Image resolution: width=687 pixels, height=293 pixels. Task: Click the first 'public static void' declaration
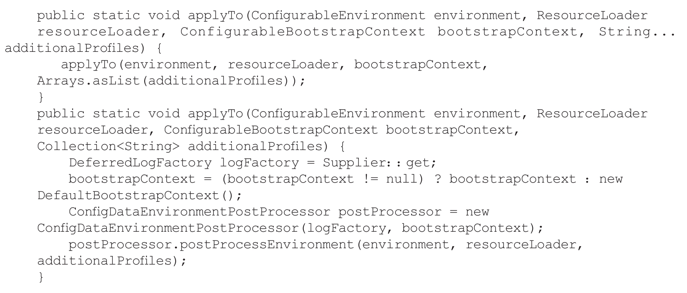(108, 16)
